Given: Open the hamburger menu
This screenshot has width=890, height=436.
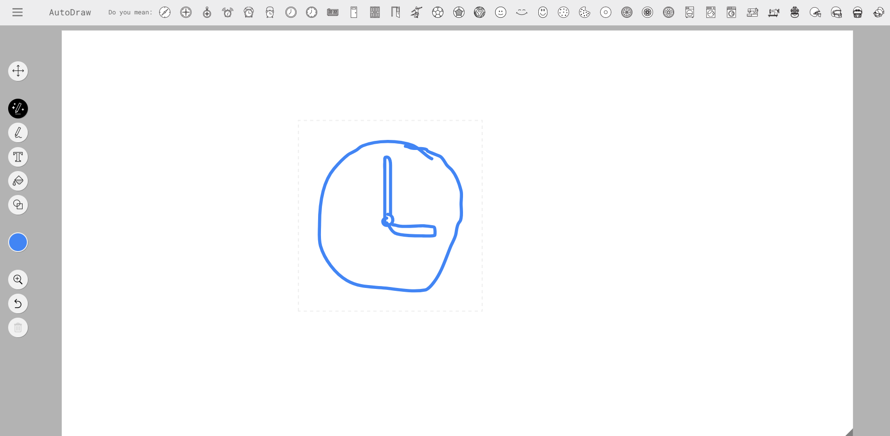Looking at the screenshot, I should pos(18,12).
